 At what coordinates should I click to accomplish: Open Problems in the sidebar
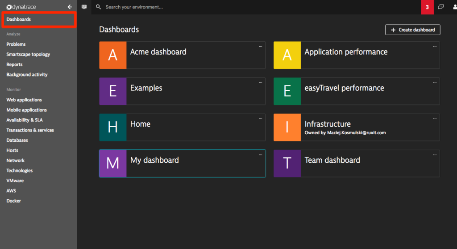[16, 44]
